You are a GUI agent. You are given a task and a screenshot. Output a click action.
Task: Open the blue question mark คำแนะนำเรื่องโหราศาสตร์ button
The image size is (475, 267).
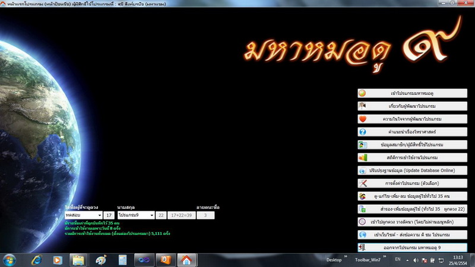412,132
